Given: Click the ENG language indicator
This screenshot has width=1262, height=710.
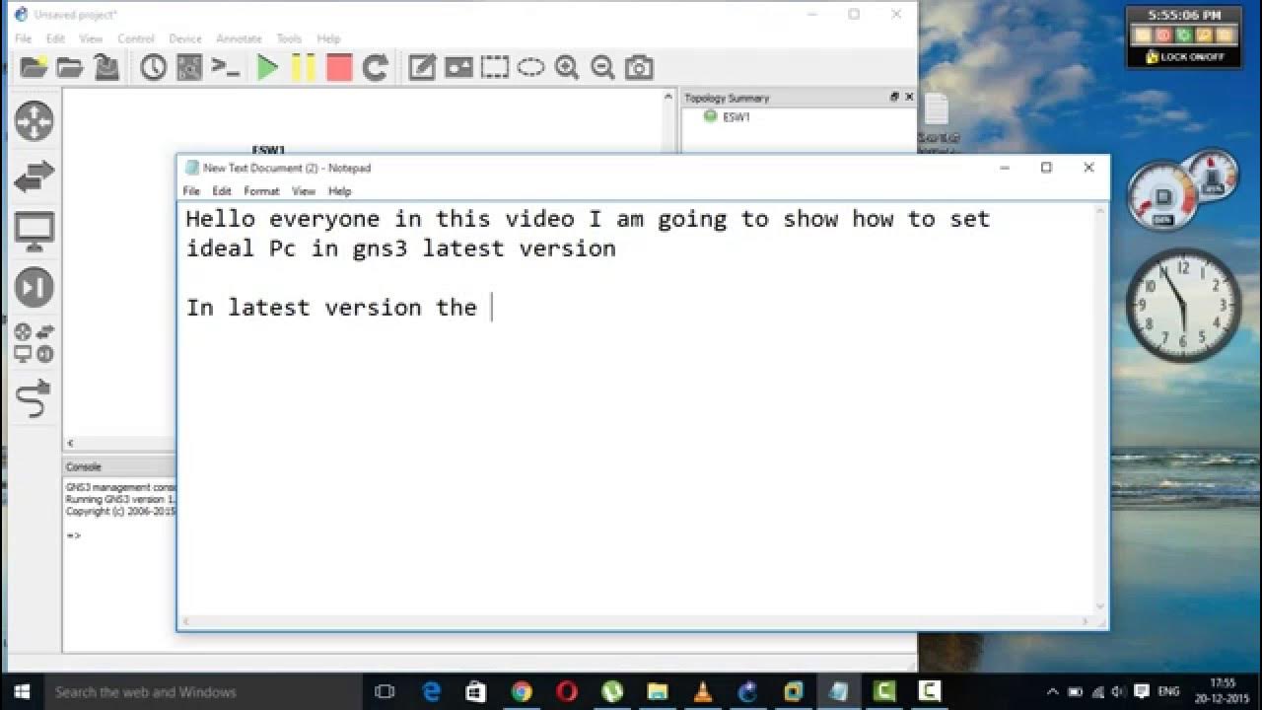Looking at the screenshot, I should coord(1169,691).
